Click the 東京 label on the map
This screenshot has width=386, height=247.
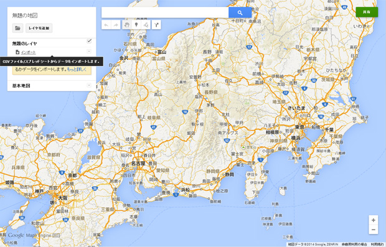click(x=300, y=127)
